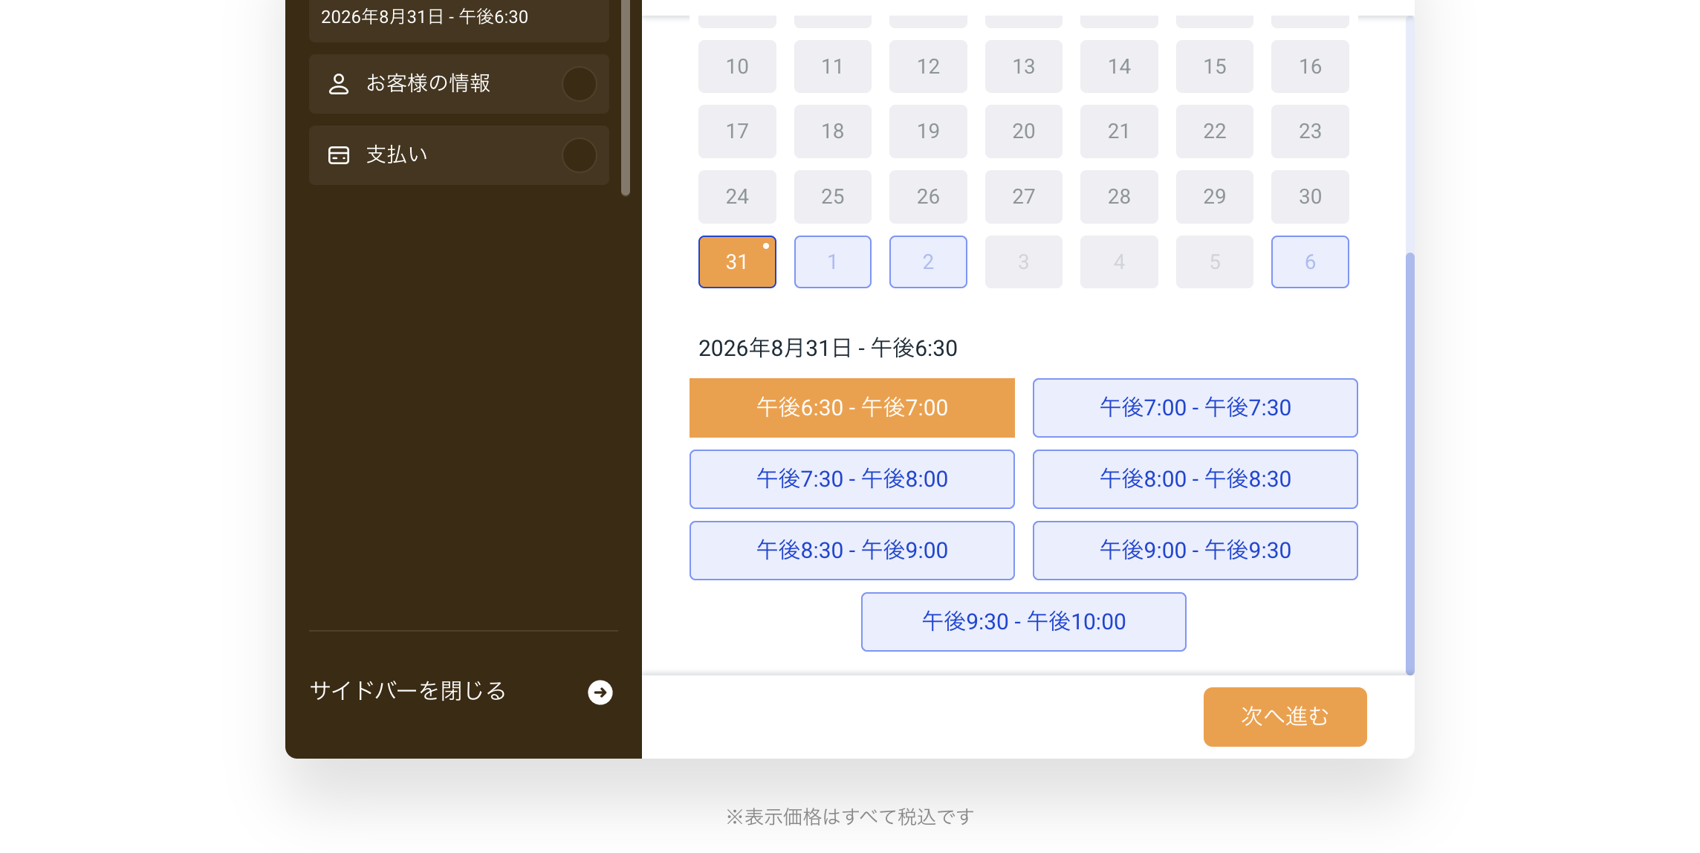Click calendar date 16

(x=1310, y=66)
